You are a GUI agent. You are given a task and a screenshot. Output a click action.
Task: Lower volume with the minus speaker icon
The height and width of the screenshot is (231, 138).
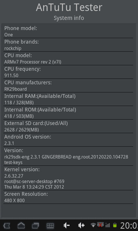67,226
